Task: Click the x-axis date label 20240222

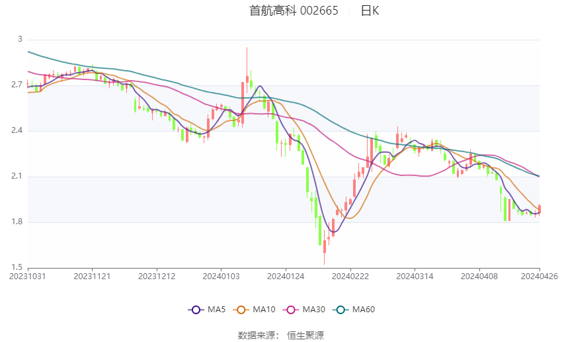Action: click(x=350, y=277)
